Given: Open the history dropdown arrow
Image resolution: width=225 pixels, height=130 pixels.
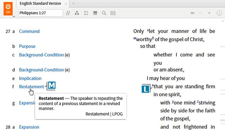Looking at the screenshot, I should [x=209, y=13].
